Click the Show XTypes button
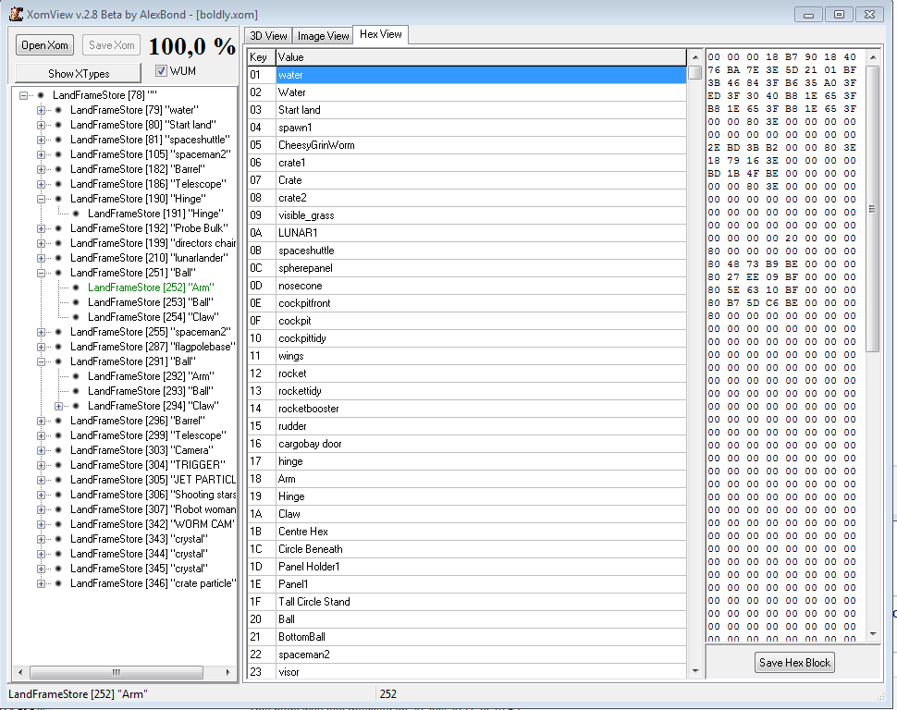The image size is (897, 710). 79,73
